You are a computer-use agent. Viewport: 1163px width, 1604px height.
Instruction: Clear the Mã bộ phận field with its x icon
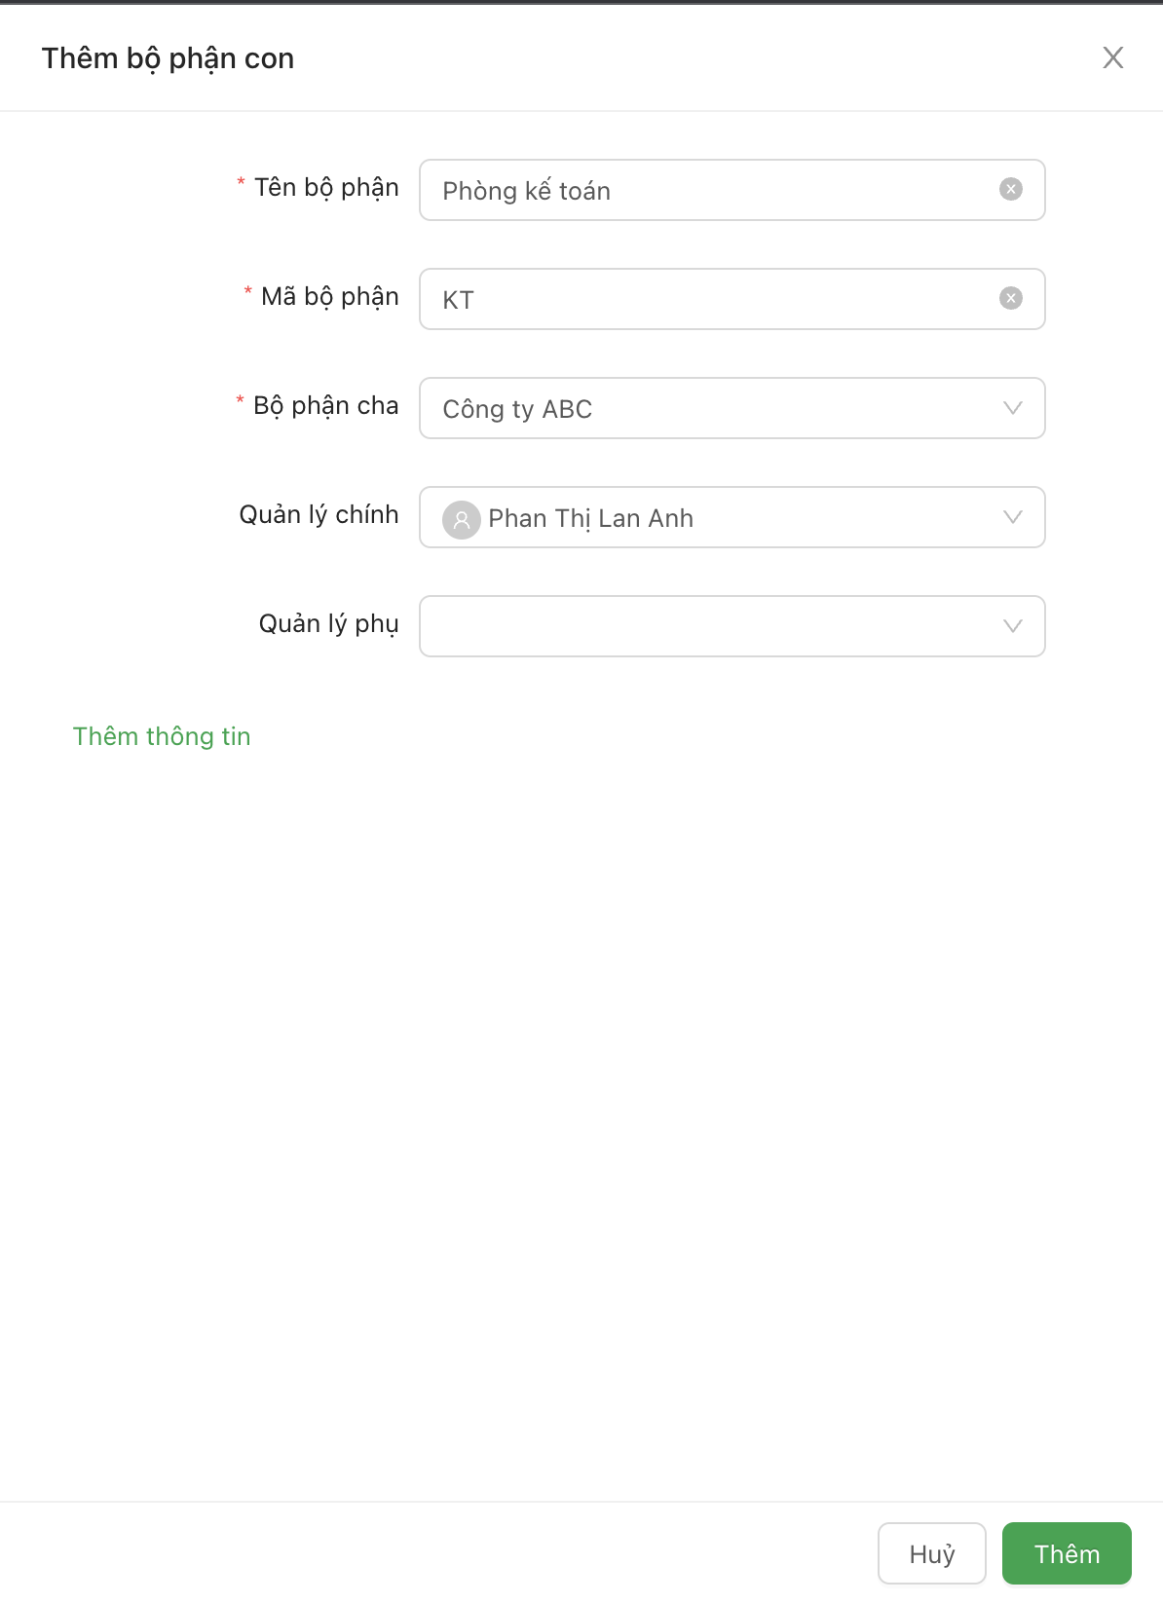[1011, 298]
